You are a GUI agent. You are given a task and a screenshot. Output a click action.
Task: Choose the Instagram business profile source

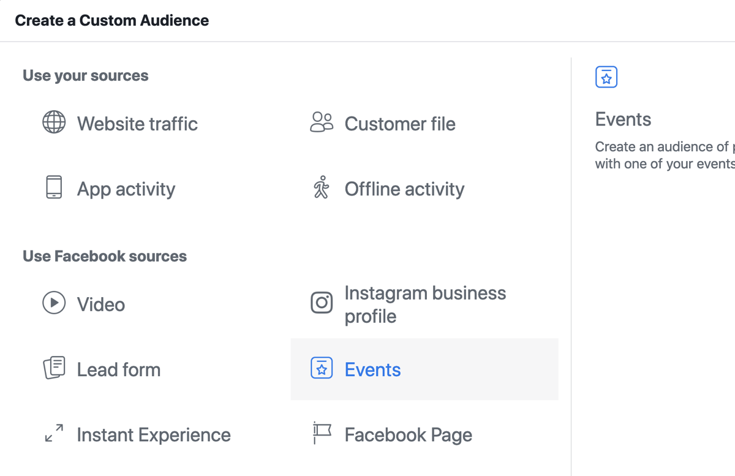(x=425, y=304)
